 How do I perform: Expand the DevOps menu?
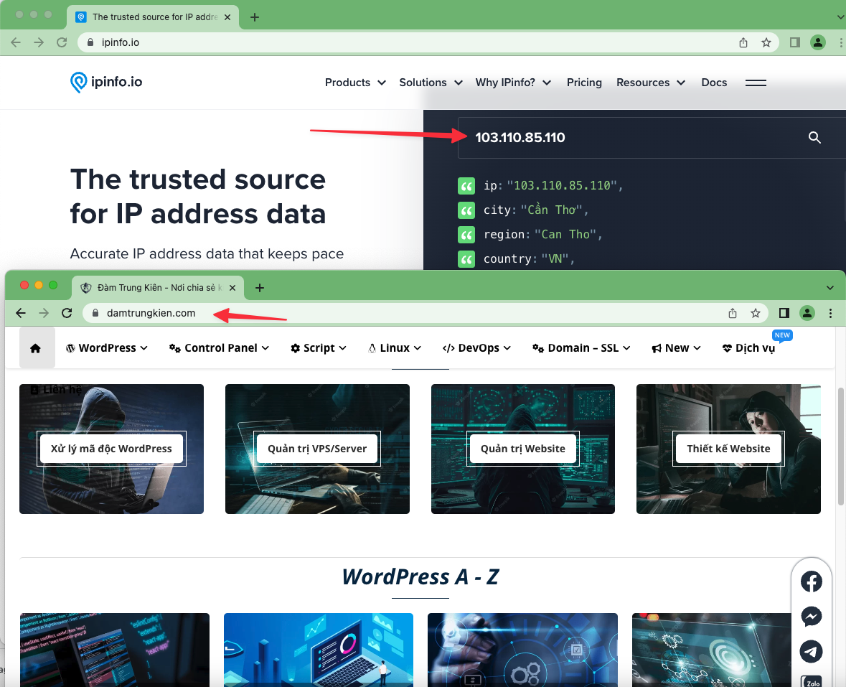pos(476,348)
